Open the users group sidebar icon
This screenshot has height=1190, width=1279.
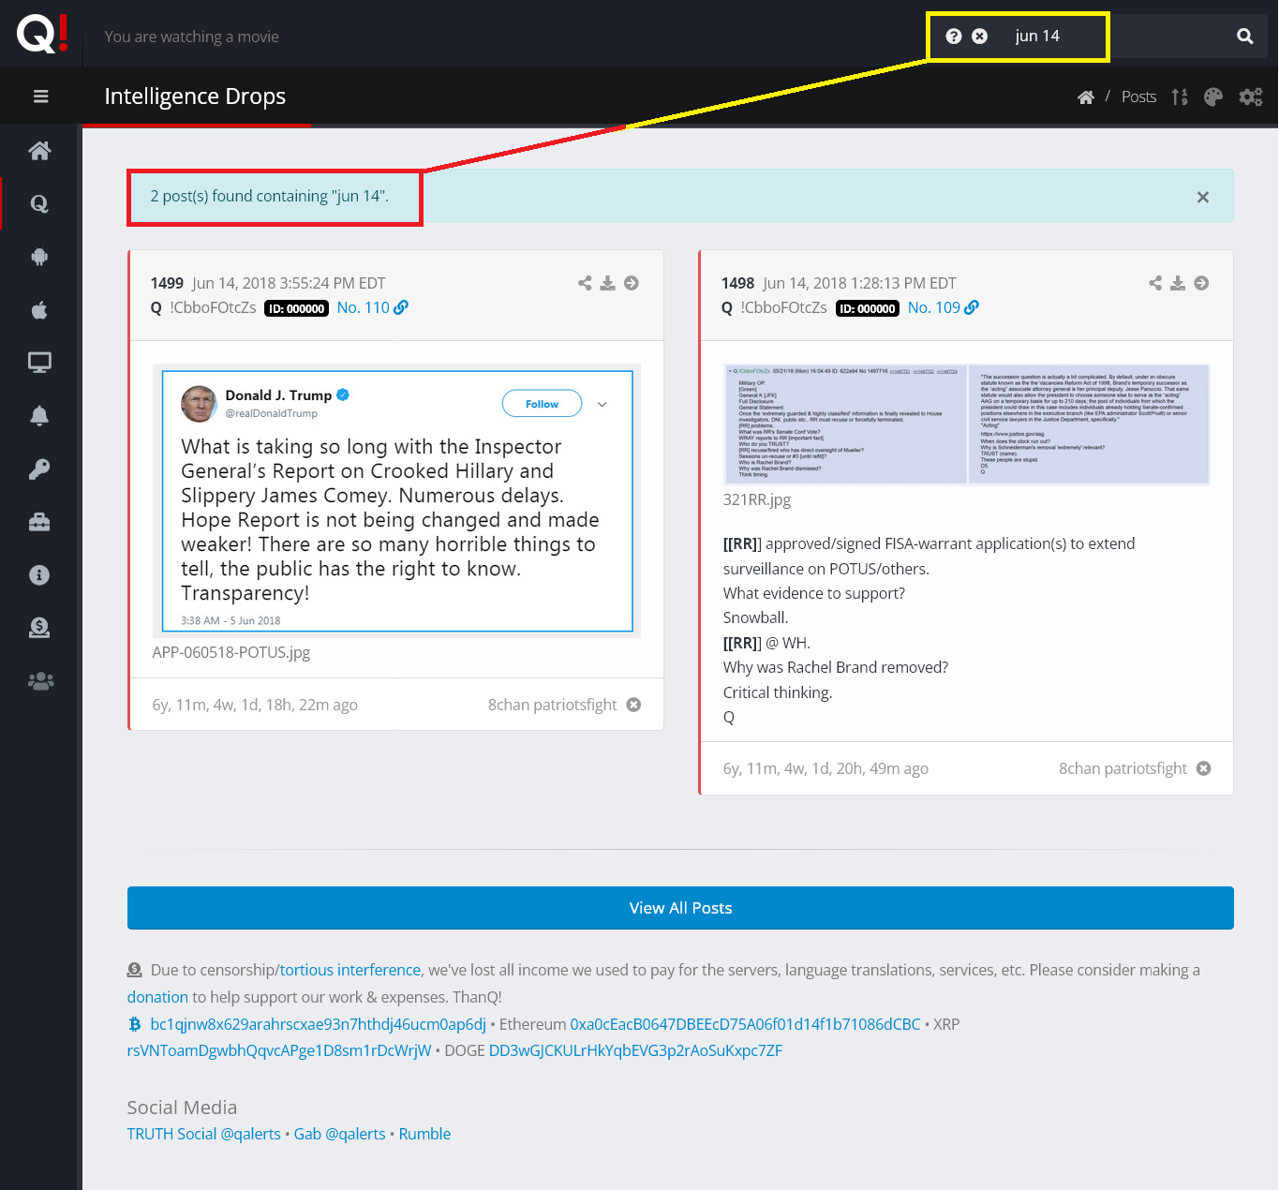click(x=40, y=681)
